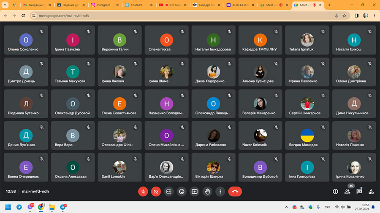Toggle the Chrome side panel icon
Image resolution: width=380 pixels, height=213 pixels.
point(356,16)
